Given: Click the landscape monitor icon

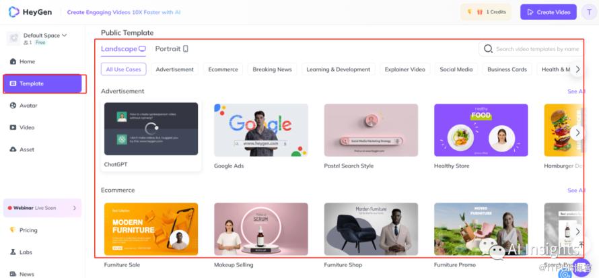Looking at the screenshot, I should click(x=142, y=49).
